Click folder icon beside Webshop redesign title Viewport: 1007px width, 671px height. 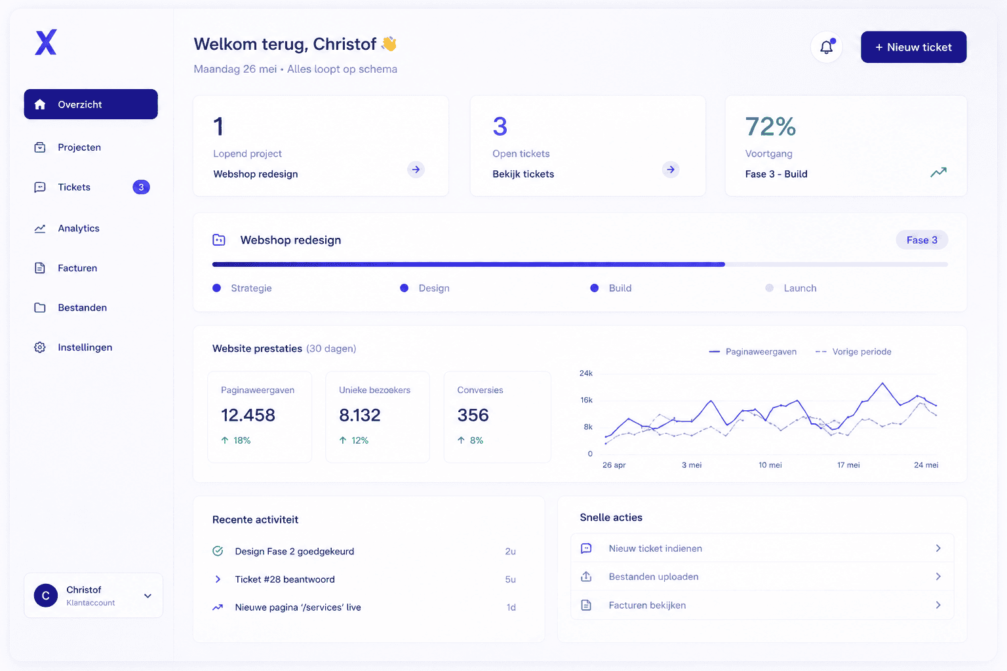(x=219, y=240)
